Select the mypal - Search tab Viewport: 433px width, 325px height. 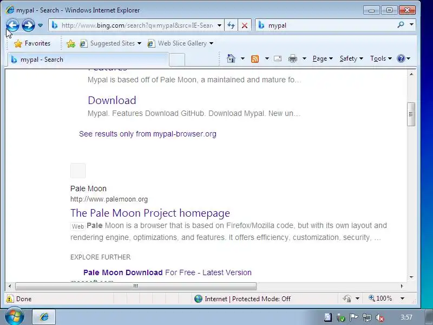(x=88, y=60)
